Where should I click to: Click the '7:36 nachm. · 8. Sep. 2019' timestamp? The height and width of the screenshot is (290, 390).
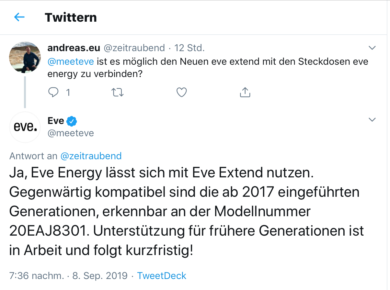pos(68,276)
